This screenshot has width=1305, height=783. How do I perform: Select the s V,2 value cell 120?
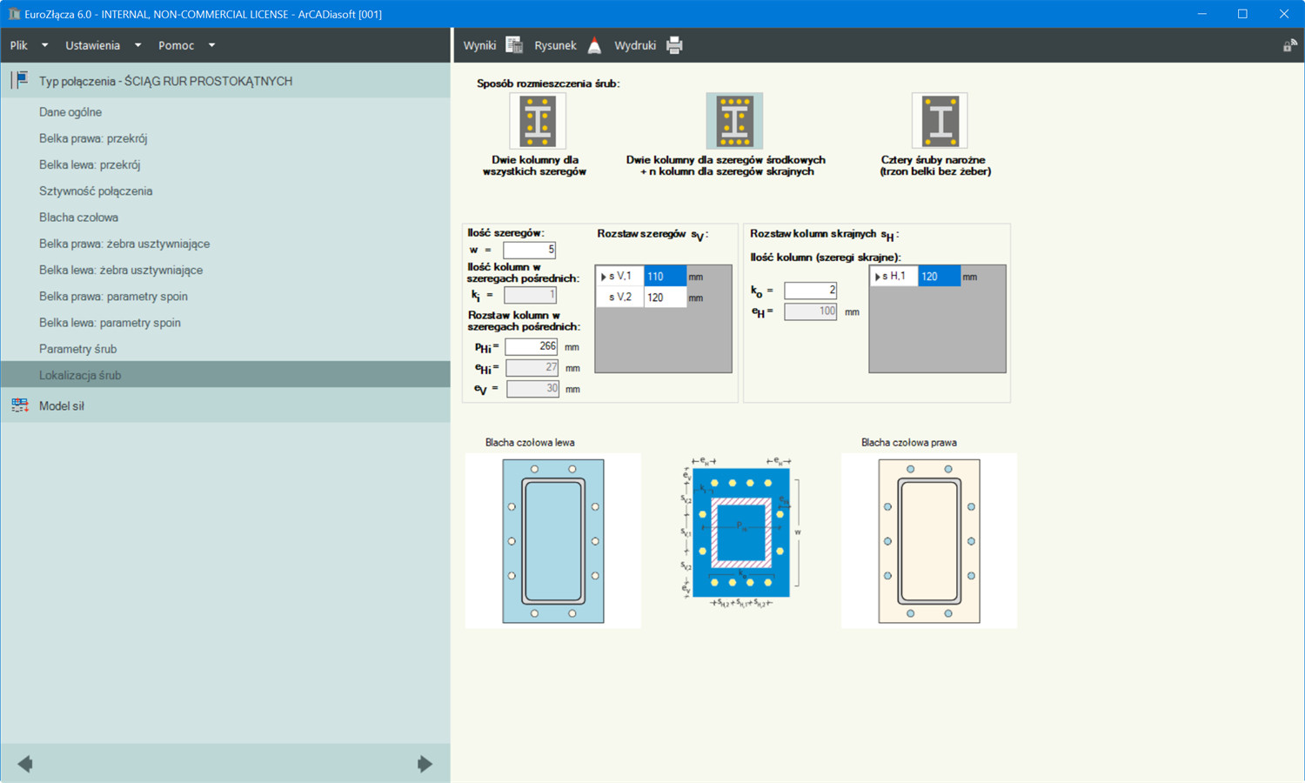click(665, 298)
